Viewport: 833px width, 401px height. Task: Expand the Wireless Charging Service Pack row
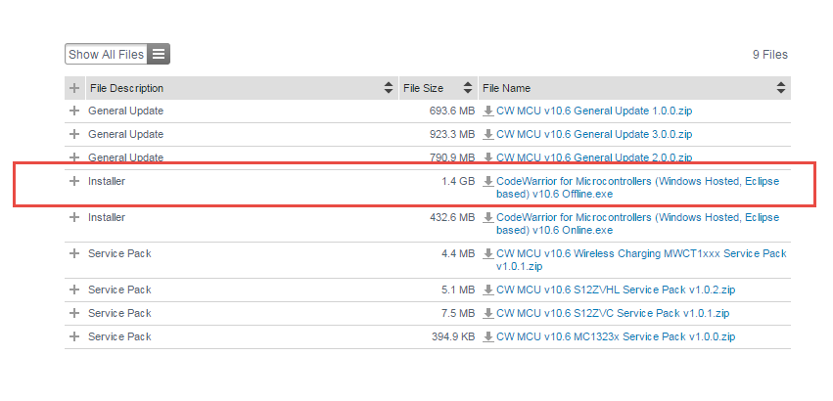pos(74,253)
